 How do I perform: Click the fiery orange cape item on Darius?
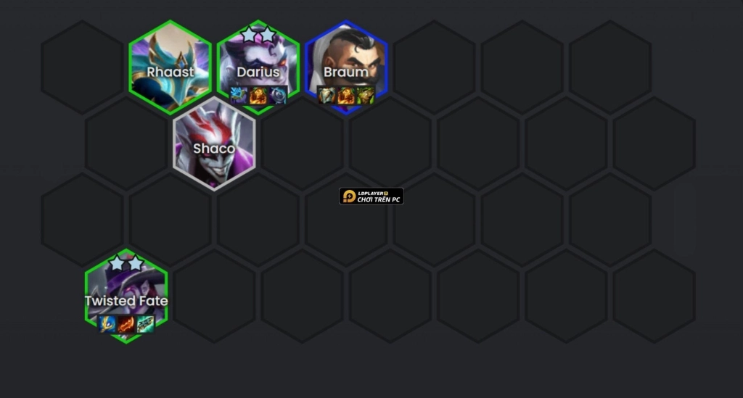click(x=258, y=96)
